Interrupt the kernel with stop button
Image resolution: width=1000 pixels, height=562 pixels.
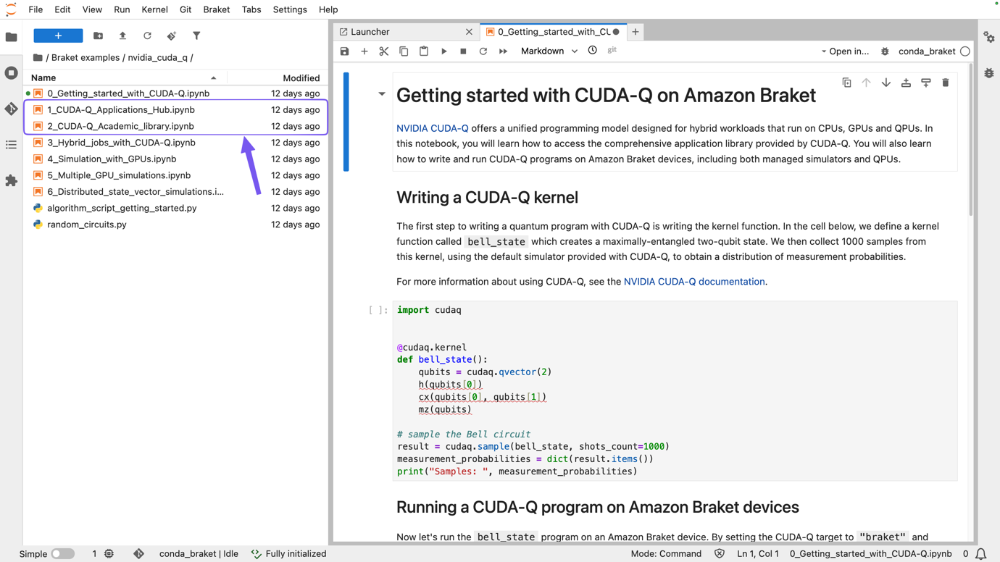pyautogui.click(x=463, y=51)
